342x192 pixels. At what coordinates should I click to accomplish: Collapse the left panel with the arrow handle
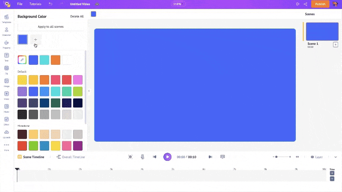pyautogui.click(x=89, y=91)
